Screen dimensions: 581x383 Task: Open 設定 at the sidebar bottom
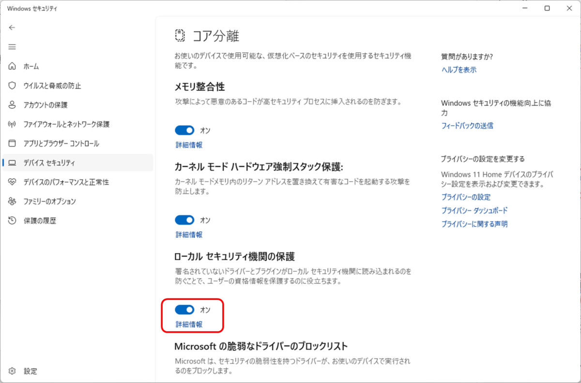tap(30, 371)
